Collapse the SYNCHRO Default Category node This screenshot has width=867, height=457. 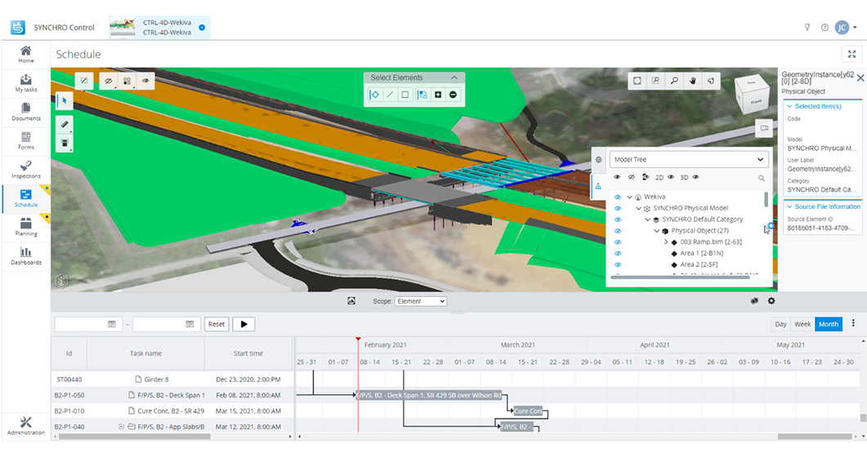(647, 220)
